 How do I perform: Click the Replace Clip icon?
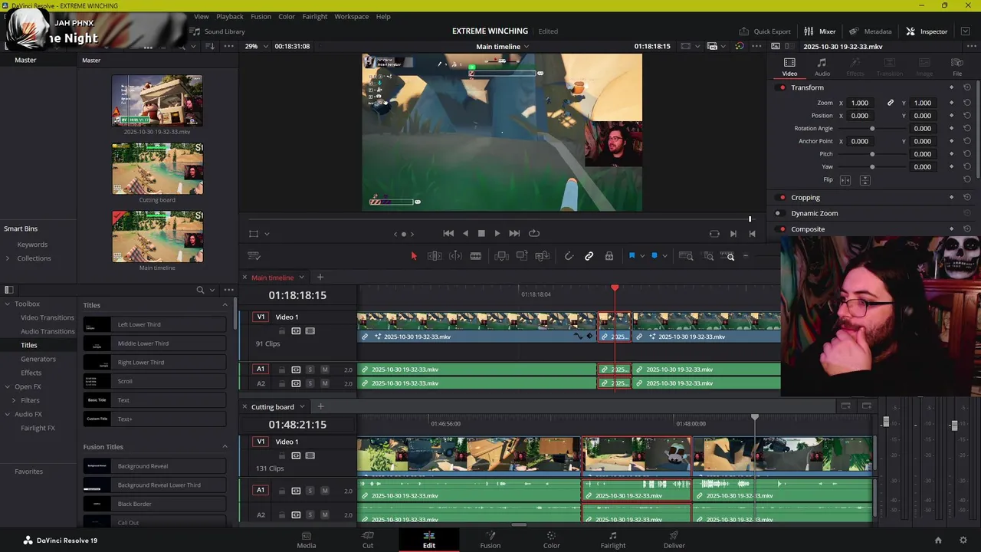pyautogui.click(x=543, y=256)
